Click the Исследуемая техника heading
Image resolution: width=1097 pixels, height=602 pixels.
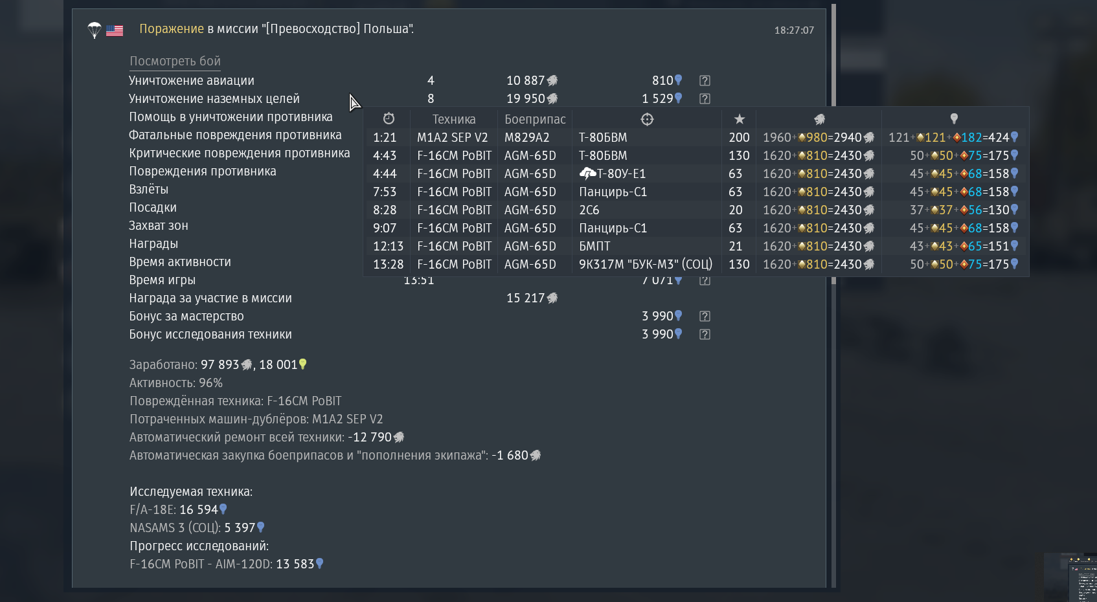[191, 492]
